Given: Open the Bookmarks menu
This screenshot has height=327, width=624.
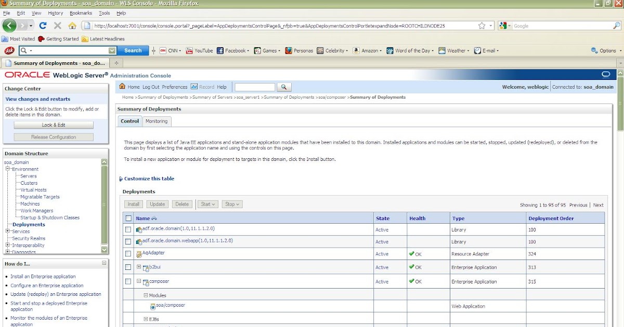Looking at the screenshot, I should pyautogui.click(x=81, y=13).
